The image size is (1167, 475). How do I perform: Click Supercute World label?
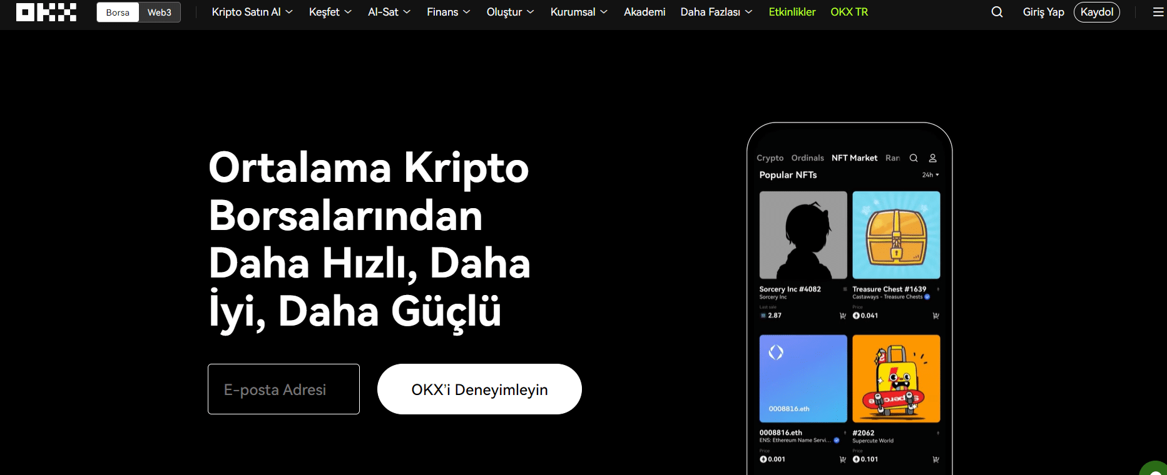tap(873, 441)
